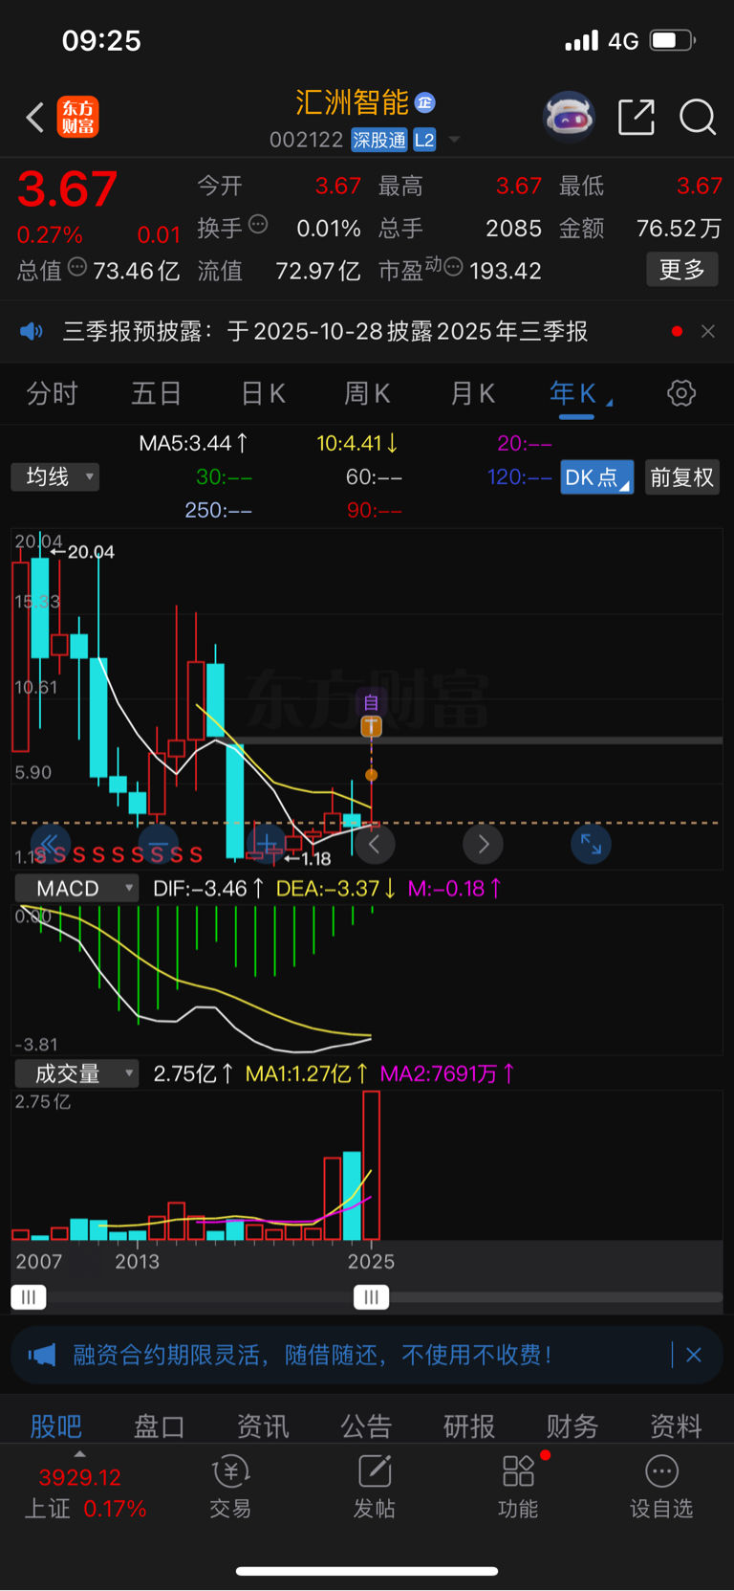Tap the 深股通 tag
The image size is (734, 1591).
click(x=379, y=140)
